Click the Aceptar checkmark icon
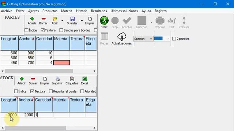The width and height of the screenshot is (234, 131). pos(127,22)
